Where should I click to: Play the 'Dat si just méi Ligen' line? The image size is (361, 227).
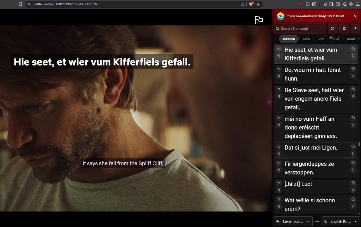point(353,154)
